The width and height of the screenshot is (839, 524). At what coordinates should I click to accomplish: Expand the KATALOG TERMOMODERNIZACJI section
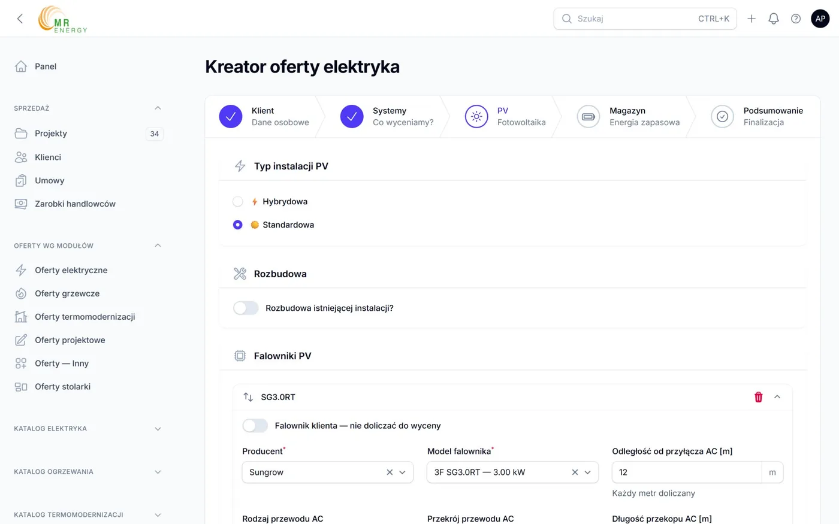coord(158,515)
